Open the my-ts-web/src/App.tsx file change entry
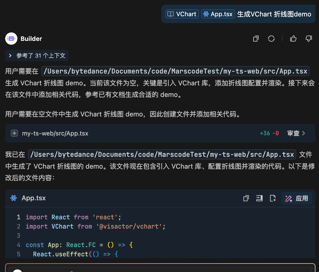319x272 pixels. click(x=160, y=133)
